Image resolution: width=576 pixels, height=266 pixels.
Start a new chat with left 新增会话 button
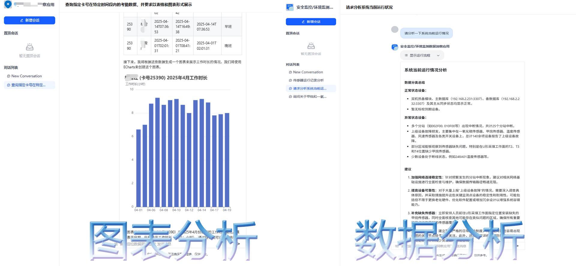point(29,20)
